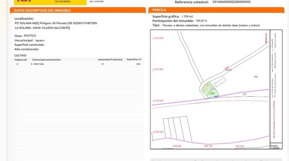The width and height of the screenshot is (289, 161).
Task: Click 'LA SOLANA. 03400 VILLENA [ALICANTE]' line
Action: (42, 28)
